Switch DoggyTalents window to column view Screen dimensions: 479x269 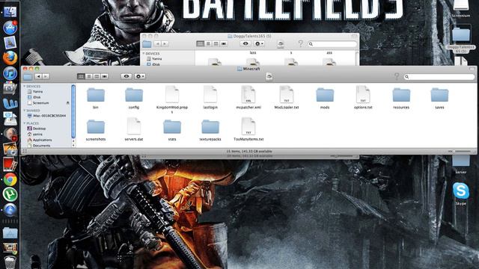pos(216,43)
